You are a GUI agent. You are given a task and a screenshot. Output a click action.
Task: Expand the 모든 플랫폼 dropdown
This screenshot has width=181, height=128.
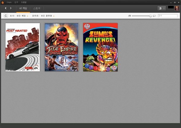point(48,16)
